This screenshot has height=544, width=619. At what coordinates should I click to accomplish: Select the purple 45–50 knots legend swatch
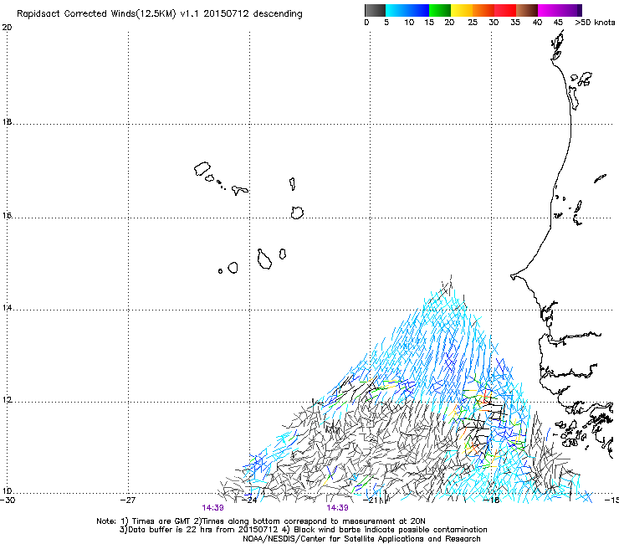click(x=570, y=10)
